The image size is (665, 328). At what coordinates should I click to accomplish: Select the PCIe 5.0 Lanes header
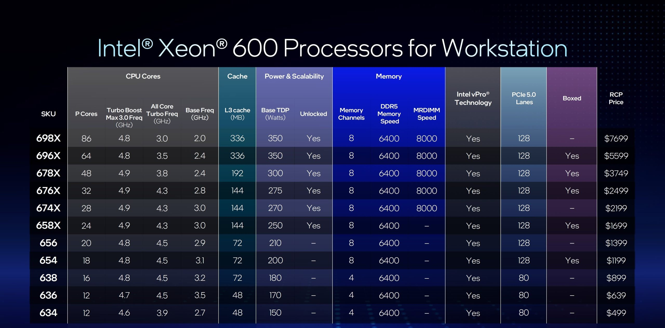[x=524, y=99]
